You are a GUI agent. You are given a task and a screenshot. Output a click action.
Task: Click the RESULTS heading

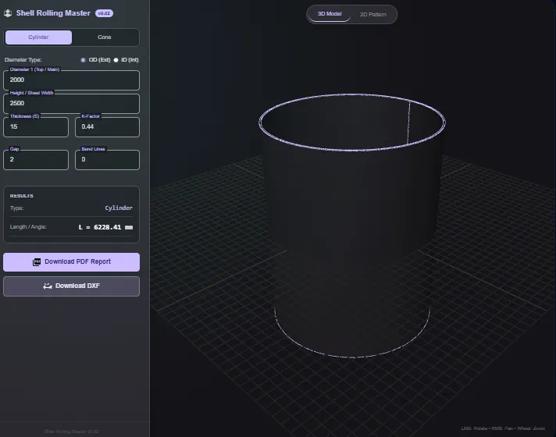click(22, 196)
